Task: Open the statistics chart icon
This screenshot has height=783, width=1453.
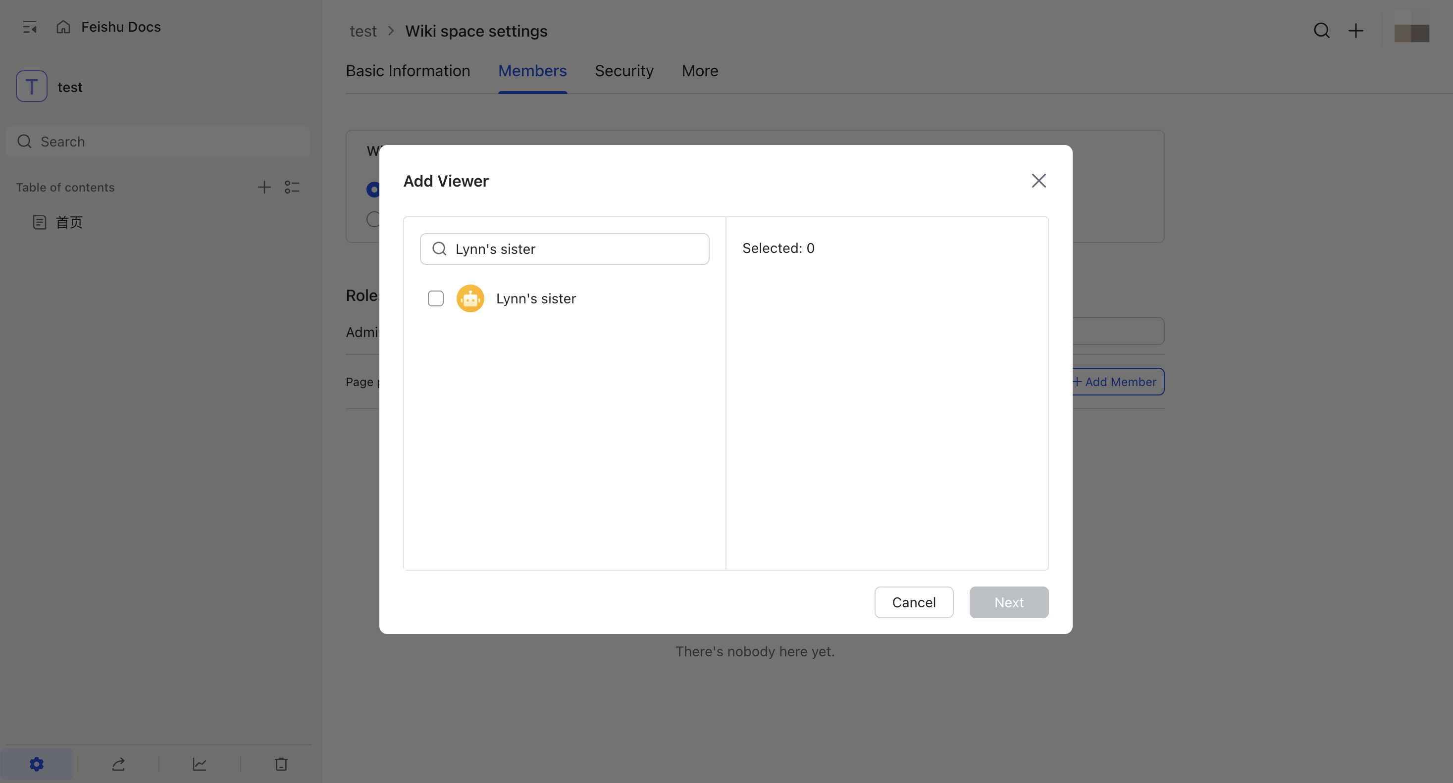Action: click(x=200, y=764)
